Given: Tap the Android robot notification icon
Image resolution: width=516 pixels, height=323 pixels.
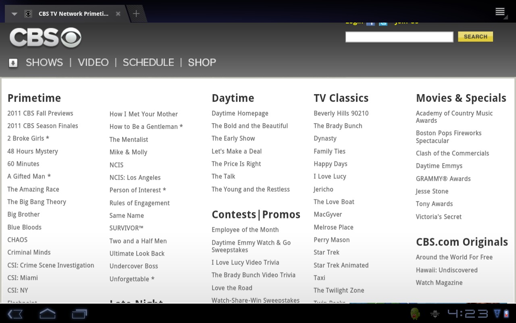Looking at the screenshot, I should pos(415,313).
